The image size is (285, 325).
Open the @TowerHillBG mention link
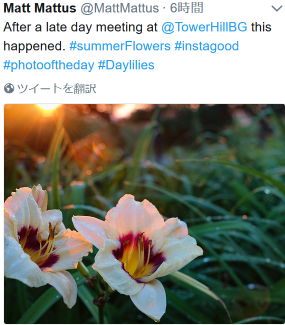(x=204, y=27)
